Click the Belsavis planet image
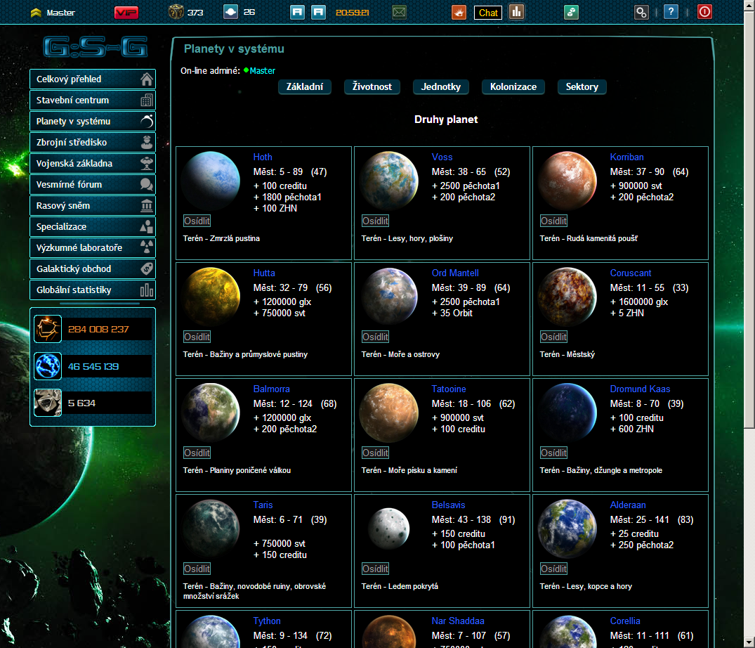 (x=389, y=529)
